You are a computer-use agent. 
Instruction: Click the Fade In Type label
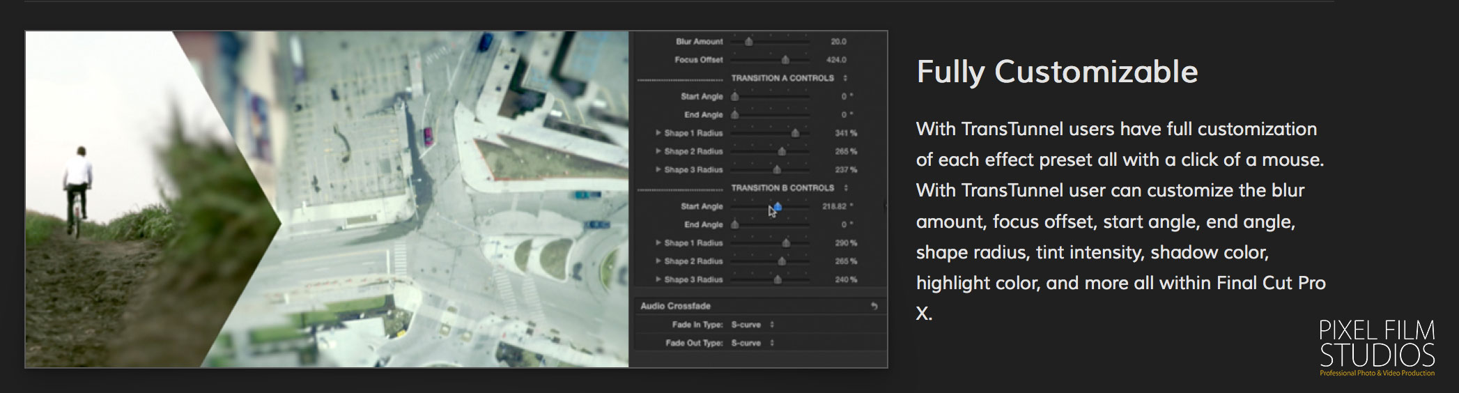697,325
